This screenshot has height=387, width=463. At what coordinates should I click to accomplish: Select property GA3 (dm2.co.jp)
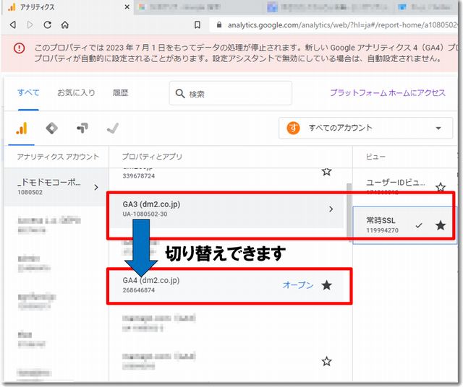point(226,209)
